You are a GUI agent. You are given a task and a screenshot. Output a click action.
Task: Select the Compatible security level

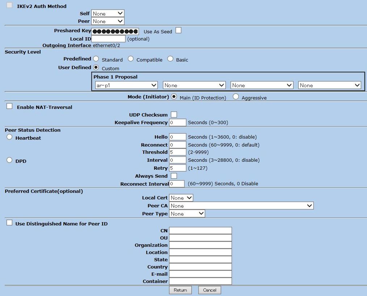[131, 59]
